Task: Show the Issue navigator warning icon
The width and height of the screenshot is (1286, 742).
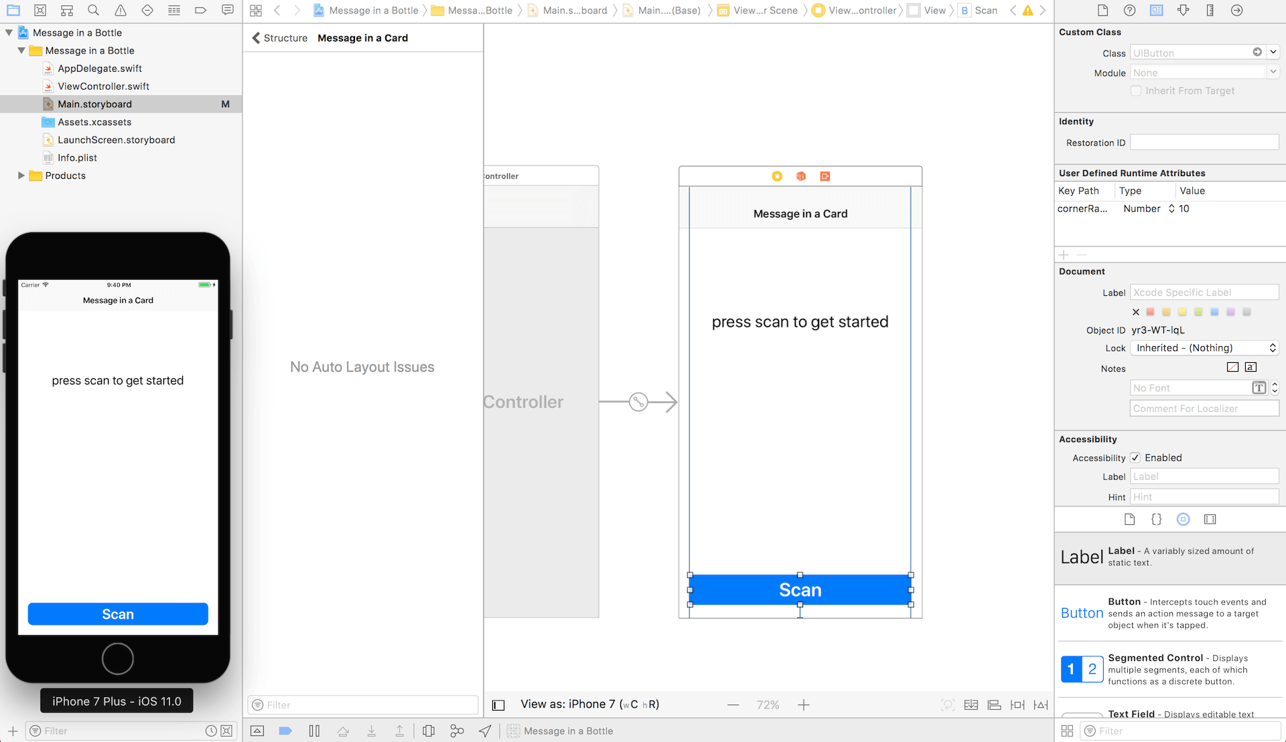Action: click(120, 10)
